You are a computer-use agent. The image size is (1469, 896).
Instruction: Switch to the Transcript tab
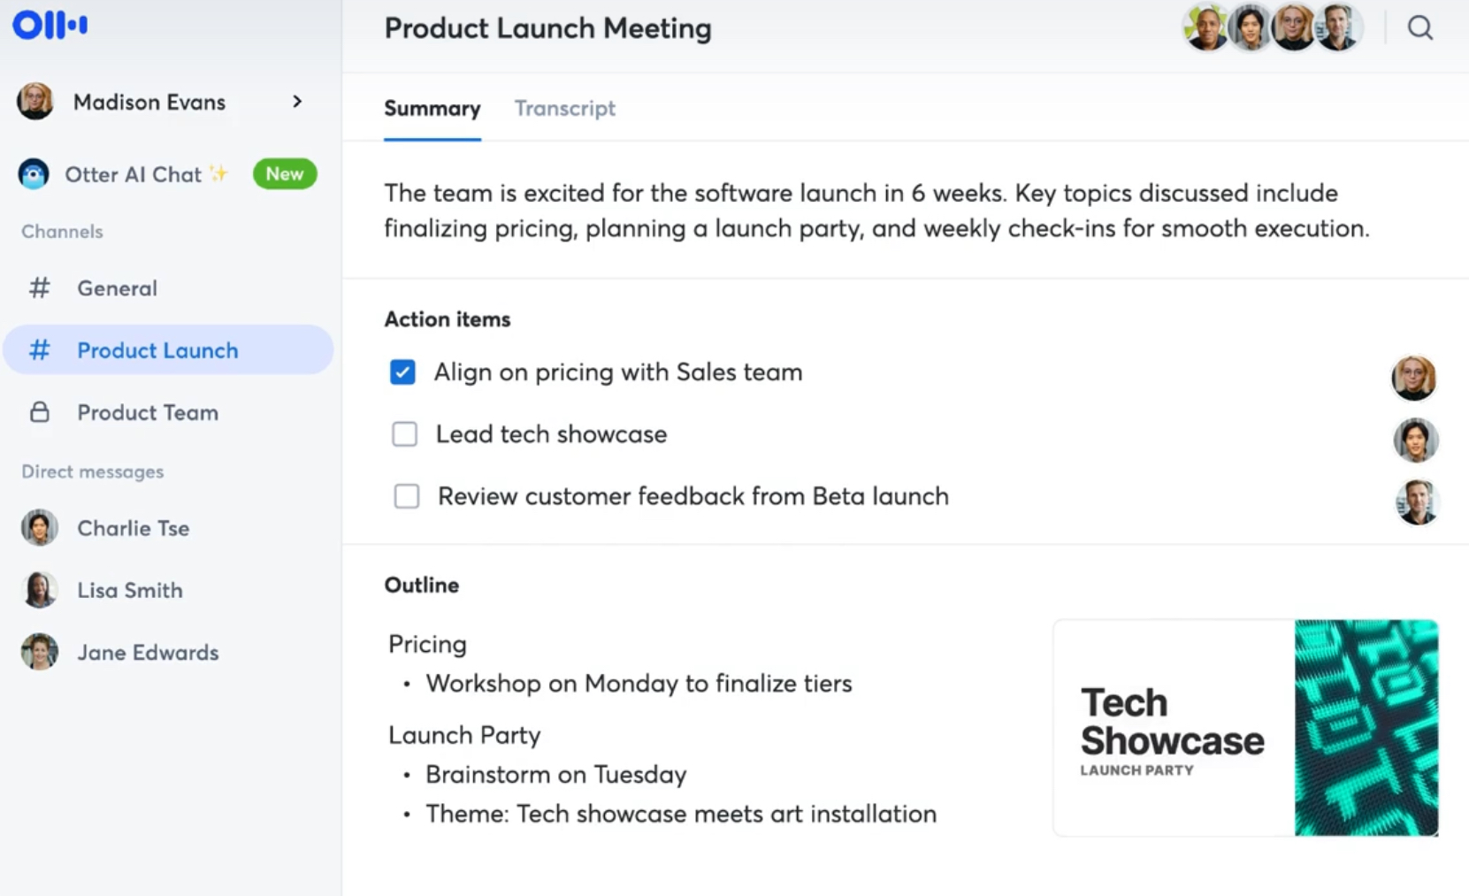(x=565, y=108)
